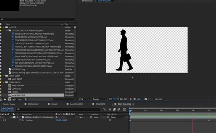Screen dimensions: 216x133
Task: Show channel and color management settings icon
Action: 131,99
